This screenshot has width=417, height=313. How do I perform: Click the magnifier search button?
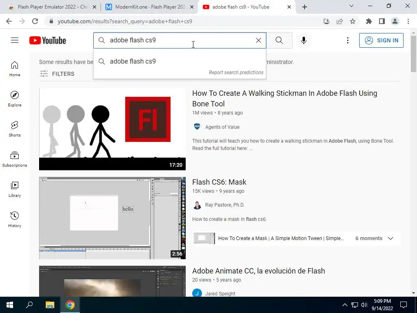[279, 40]
